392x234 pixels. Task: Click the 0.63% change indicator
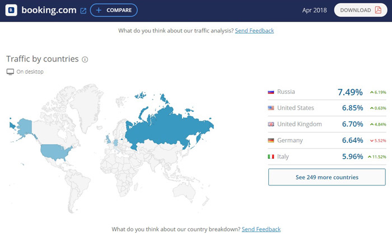(378, 108)
